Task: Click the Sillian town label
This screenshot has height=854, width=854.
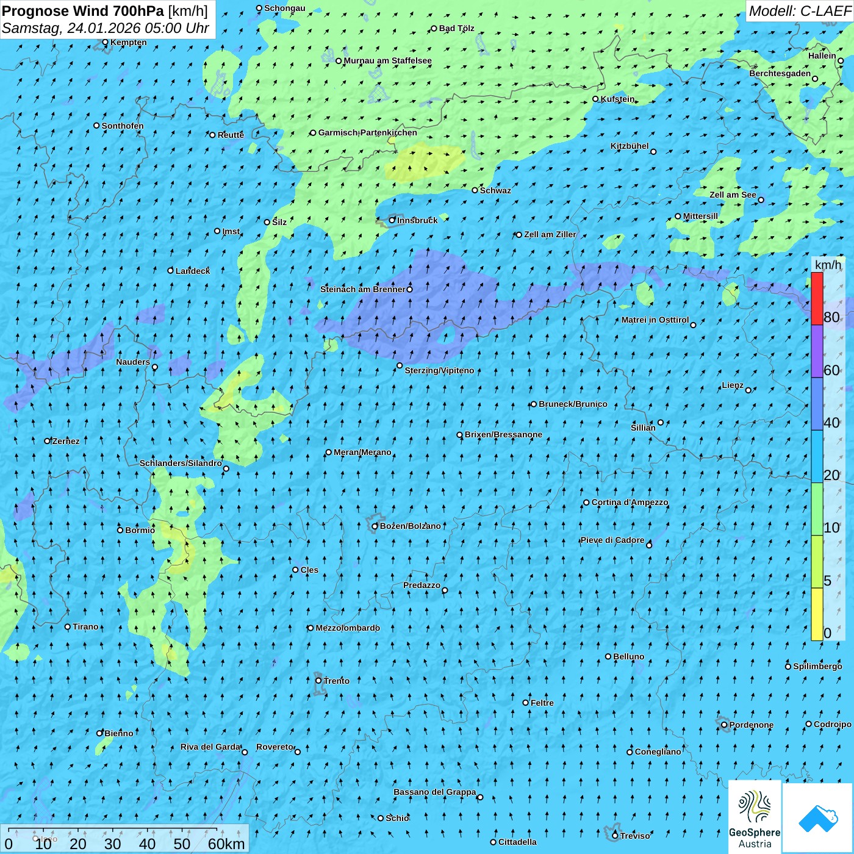Action: coord(643,428)
